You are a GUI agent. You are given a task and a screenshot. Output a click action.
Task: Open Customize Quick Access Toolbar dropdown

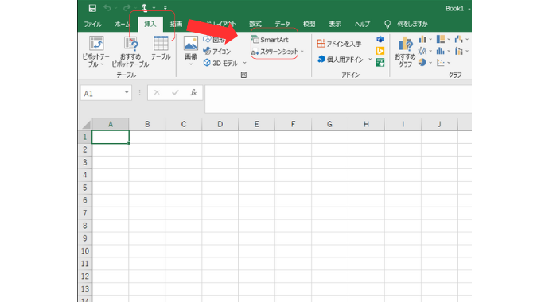pos(165,8)
